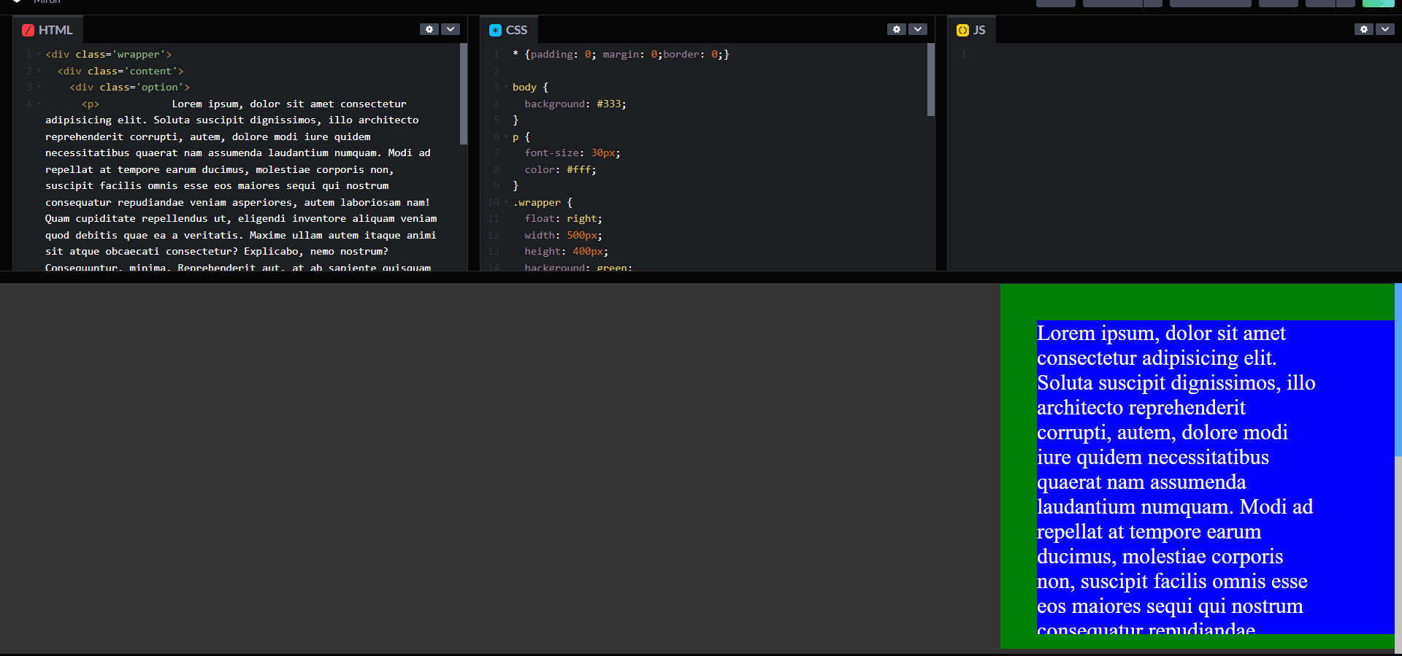This screenshot has width=1402, height=656.
Task: Click the "background: #333;" CSS line
Action: (575, 104)
